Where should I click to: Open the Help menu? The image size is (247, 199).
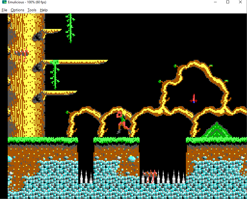tap(44, 10)
